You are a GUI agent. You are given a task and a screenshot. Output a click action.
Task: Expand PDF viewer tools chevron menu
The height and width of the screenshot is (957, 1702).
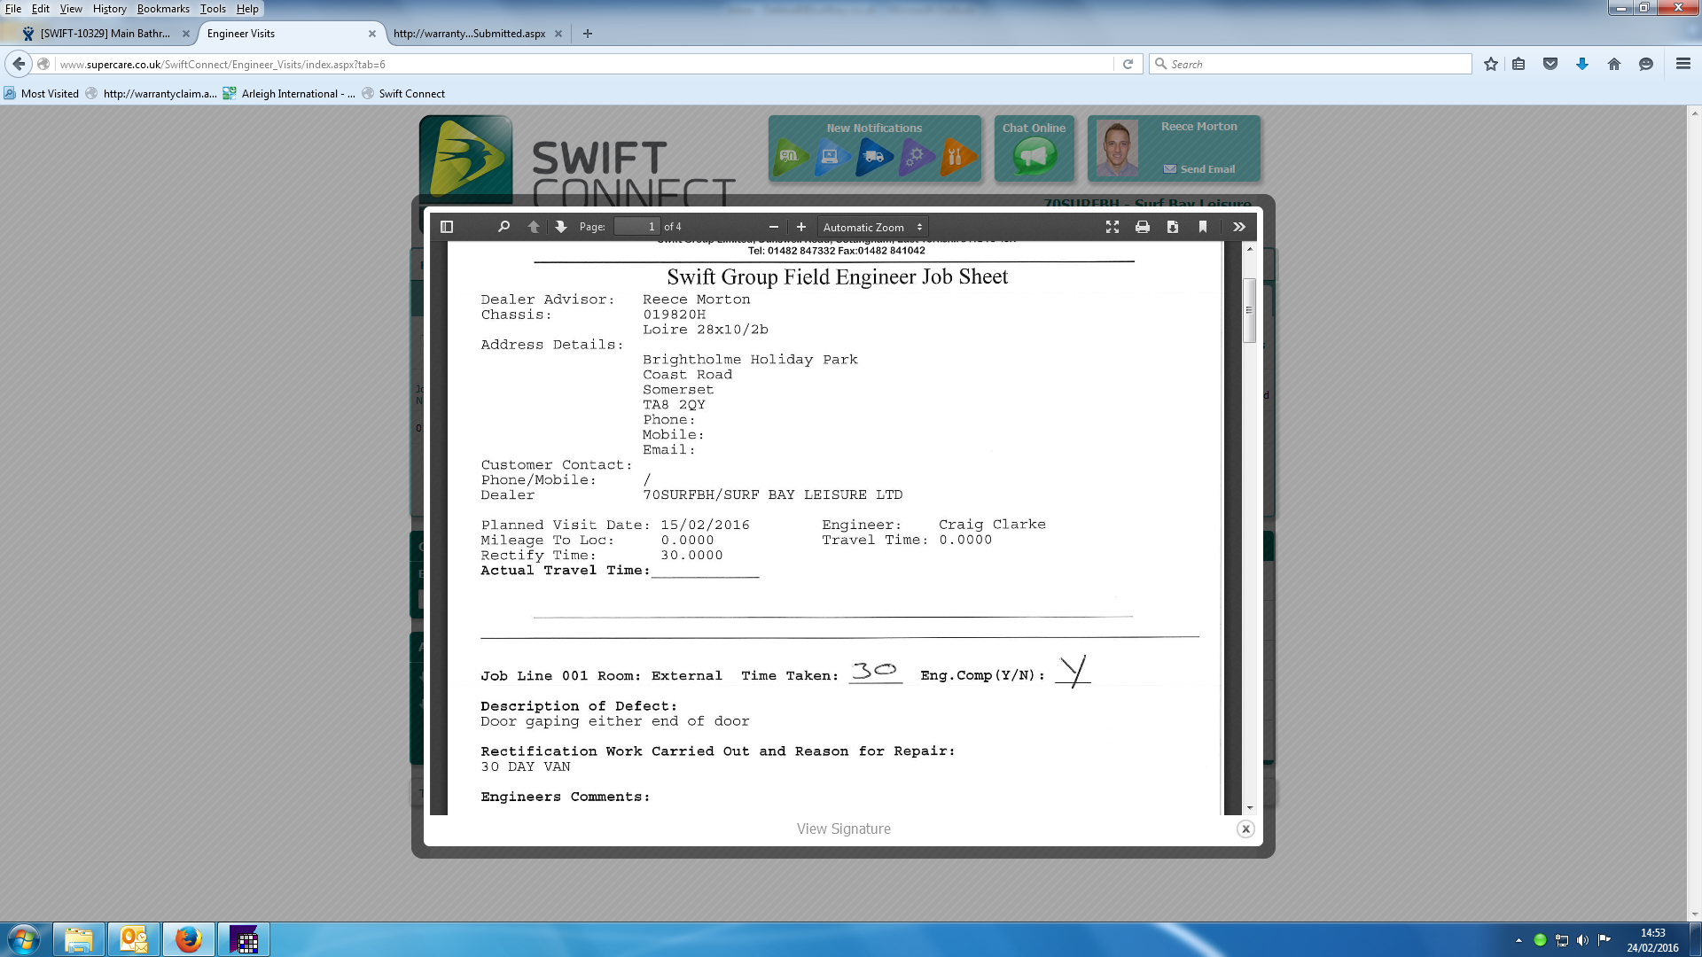pos(1238,227)
